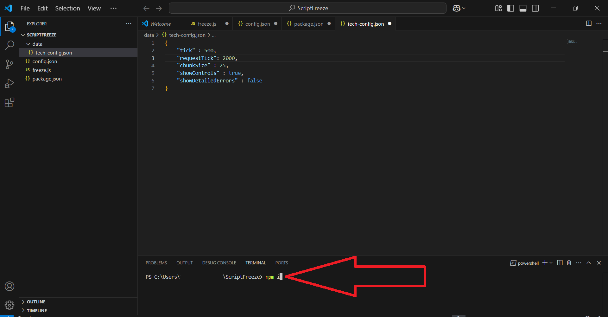608x317 pixels.
Task: Open Explorer Views and More Actions
Action: pyautogui.click(x=129, y=23)
